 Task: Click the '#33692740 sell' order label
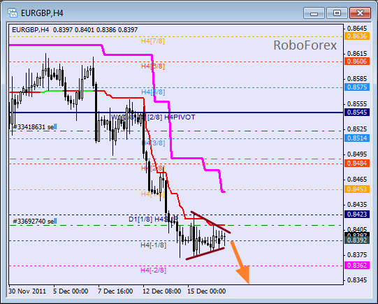point(35,221)
